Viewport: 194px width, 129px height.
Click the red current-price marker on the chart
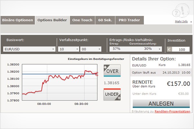[x=97, y=74]
